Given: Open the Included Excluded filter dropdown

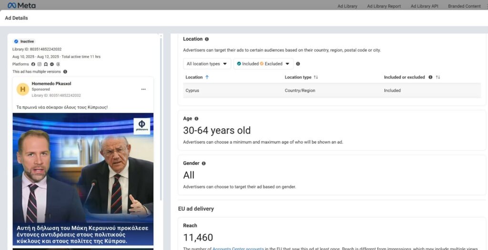Looking at the screenshot, I should (263, 64).
